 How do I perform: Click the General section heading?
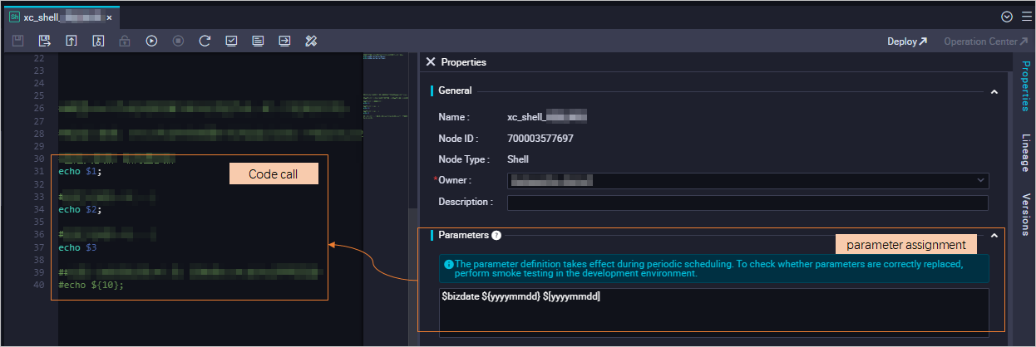455,91
